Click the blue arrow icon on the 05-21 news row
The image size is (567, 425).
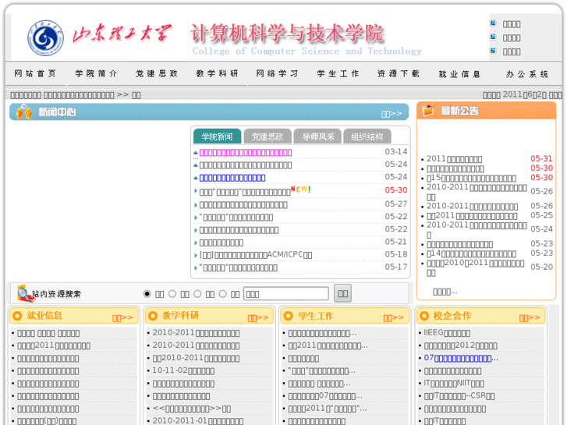pos(196,243)
